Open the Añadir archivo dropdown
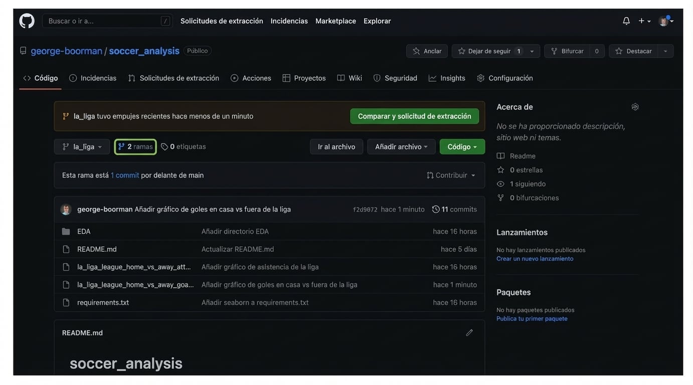This screenshot has width=693, height=385. pyautogui.click(x=401, y=147)
